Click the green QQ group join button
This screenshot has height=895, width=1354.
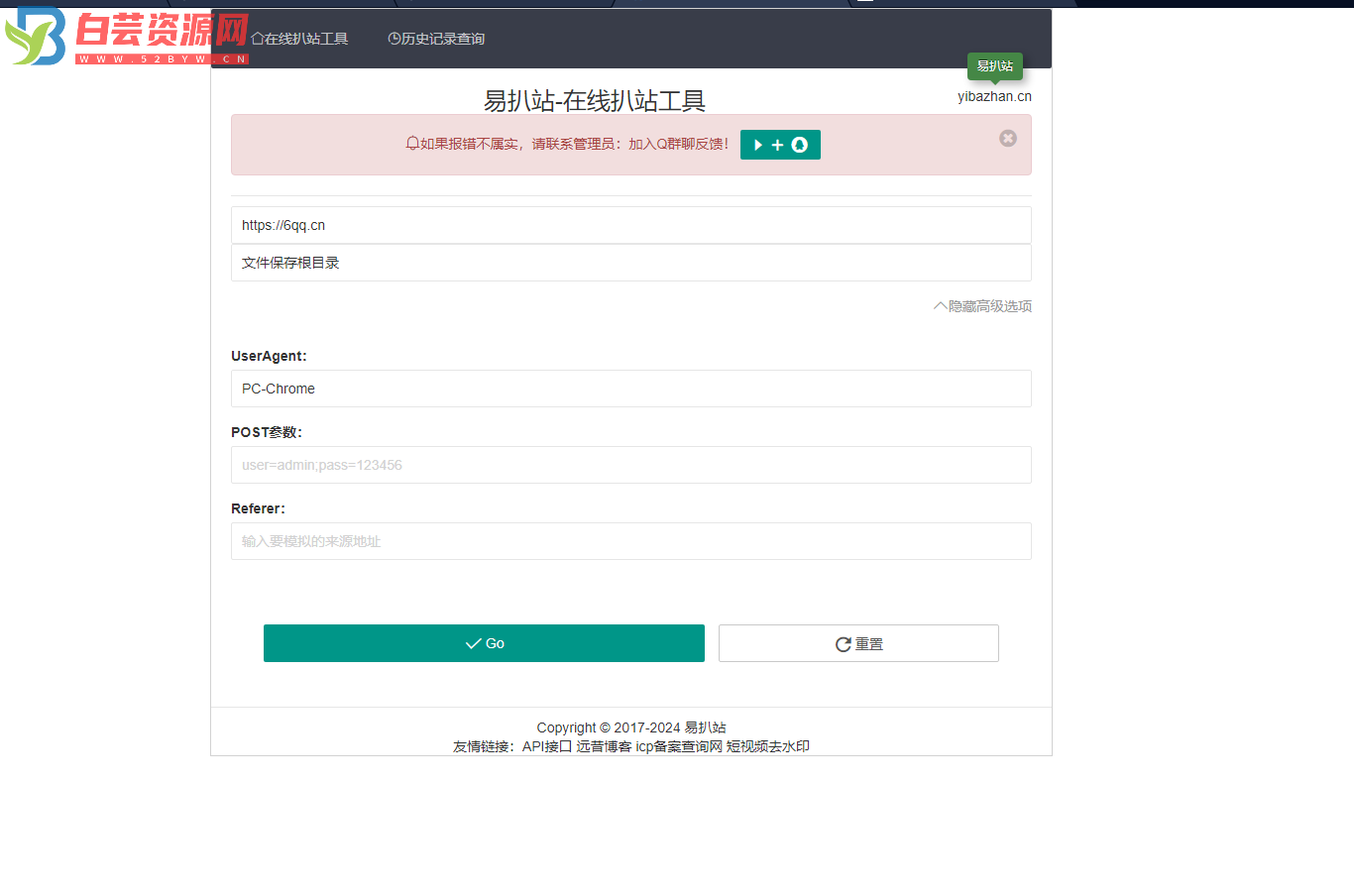780,145
